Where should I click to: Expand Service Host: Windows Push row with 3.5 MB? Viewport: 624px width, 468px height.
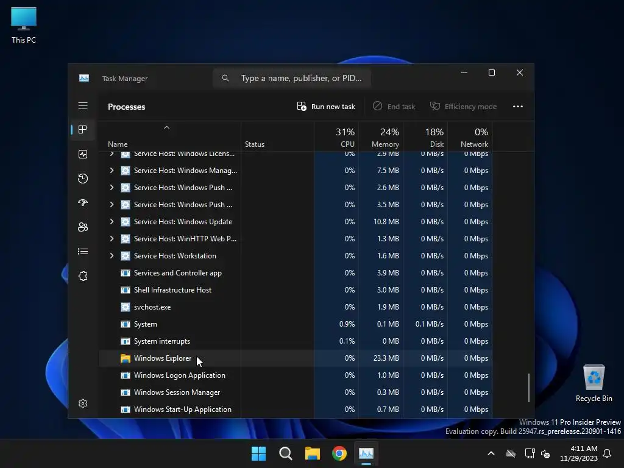click(x=112, y=205)
